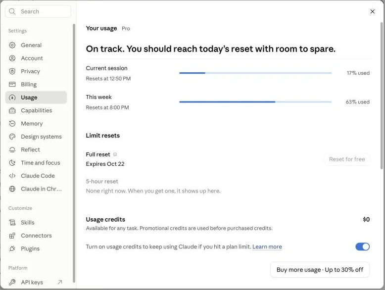The width and height of the screenshot is (385, 290).
Task: Click the Privacy shield icon
Action: [12, 71]
